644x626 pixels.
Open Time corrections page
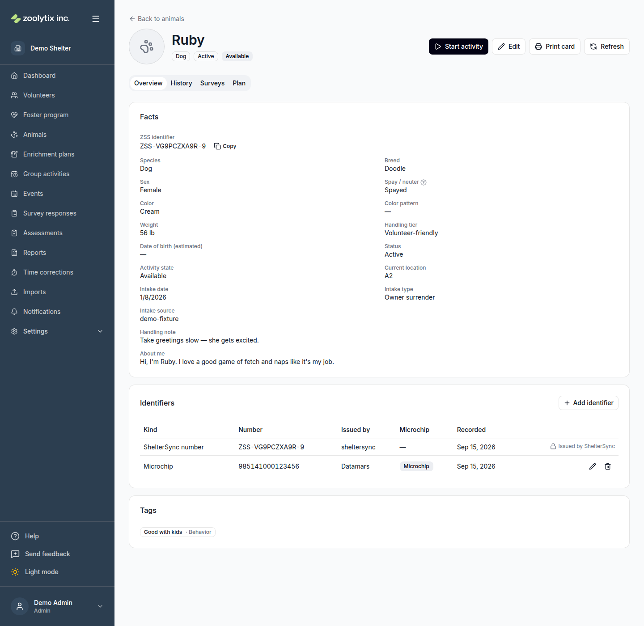coord(57,272)
